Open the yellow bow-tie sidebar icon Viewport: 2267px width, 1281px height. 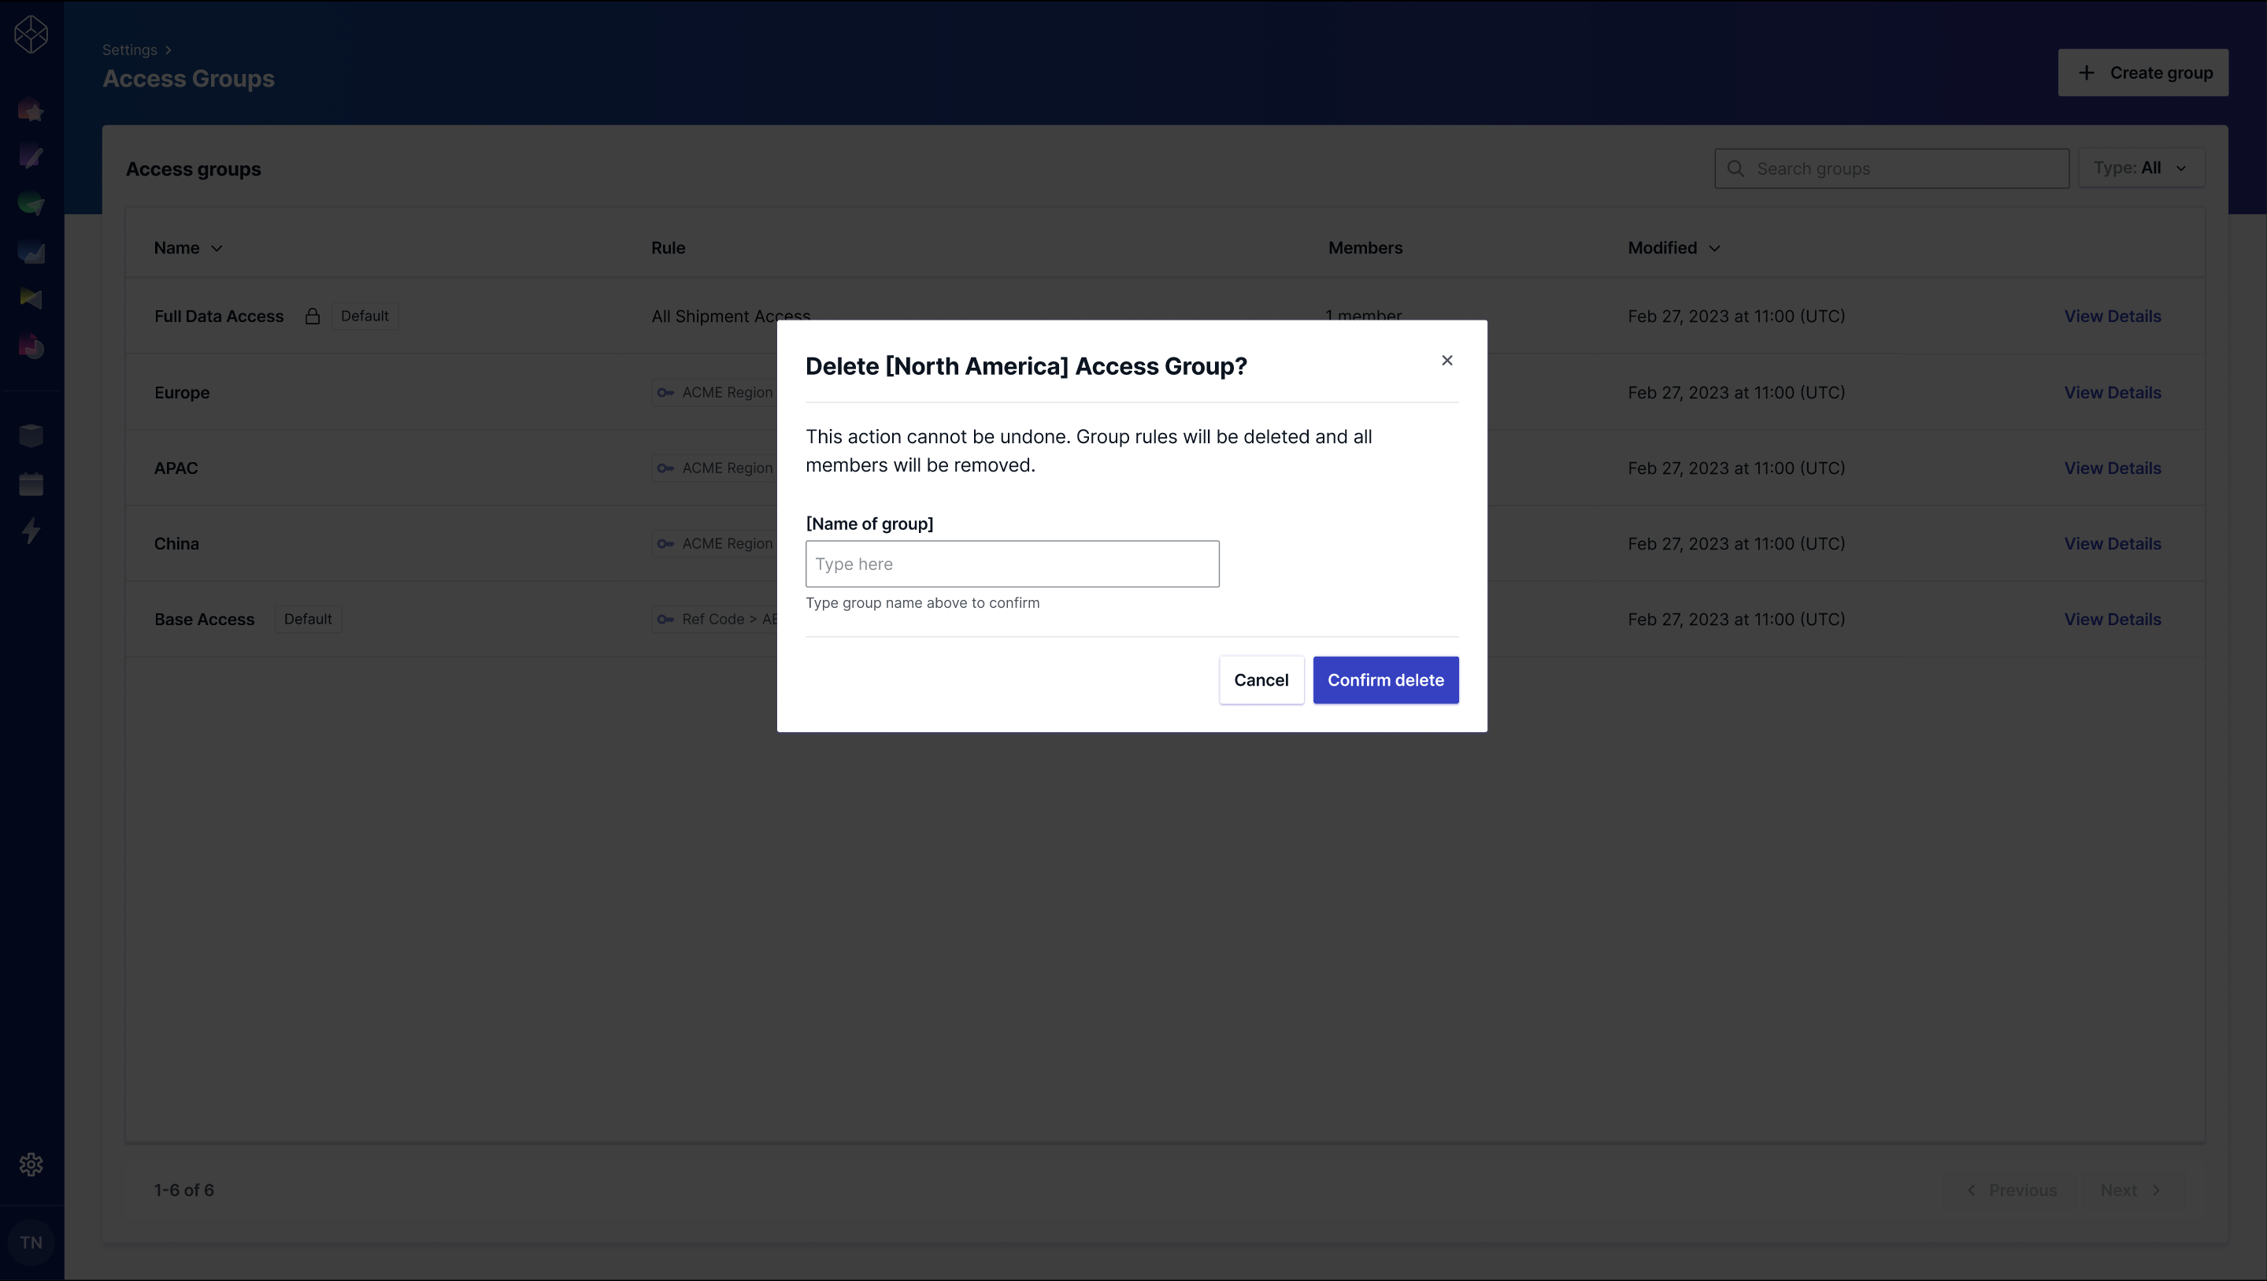coord(31,298)
